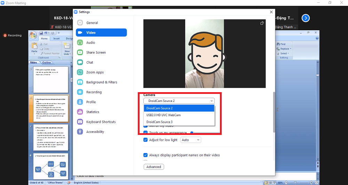
Task: Undo last action in PowerPoint toolbar
Action: tap(46, 33)
